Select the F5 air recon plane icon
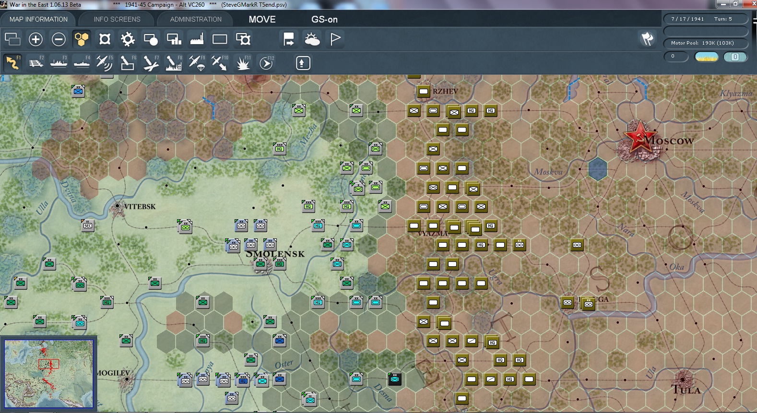Viewport: 757px width, 413px height. pos(105,63)
